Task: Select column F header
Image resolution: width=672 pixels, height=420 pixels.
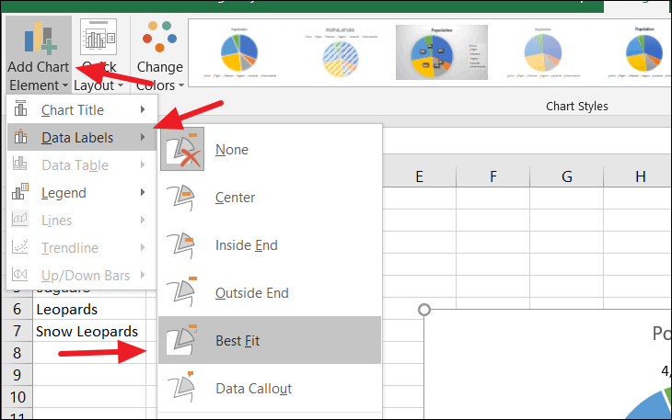Action: 492,176
